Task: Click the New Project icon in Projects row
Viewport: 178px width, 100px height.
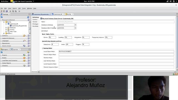Action: pos(24,55)
